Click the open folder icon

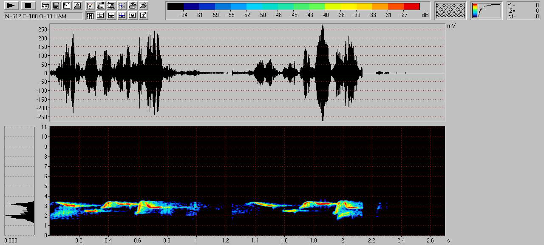143,6
